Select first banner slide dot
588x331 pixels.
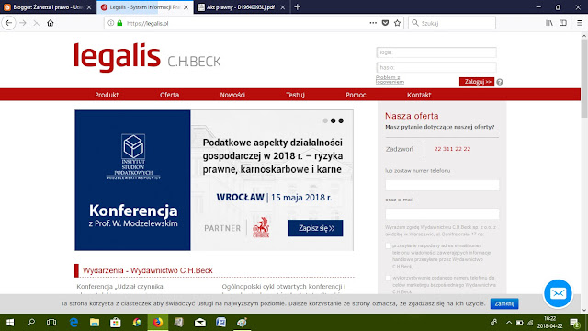325,120
